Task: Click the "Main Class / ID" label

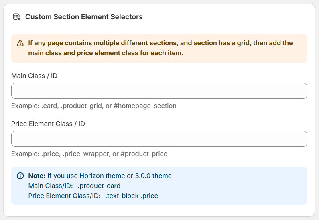Action: point(34,76)
